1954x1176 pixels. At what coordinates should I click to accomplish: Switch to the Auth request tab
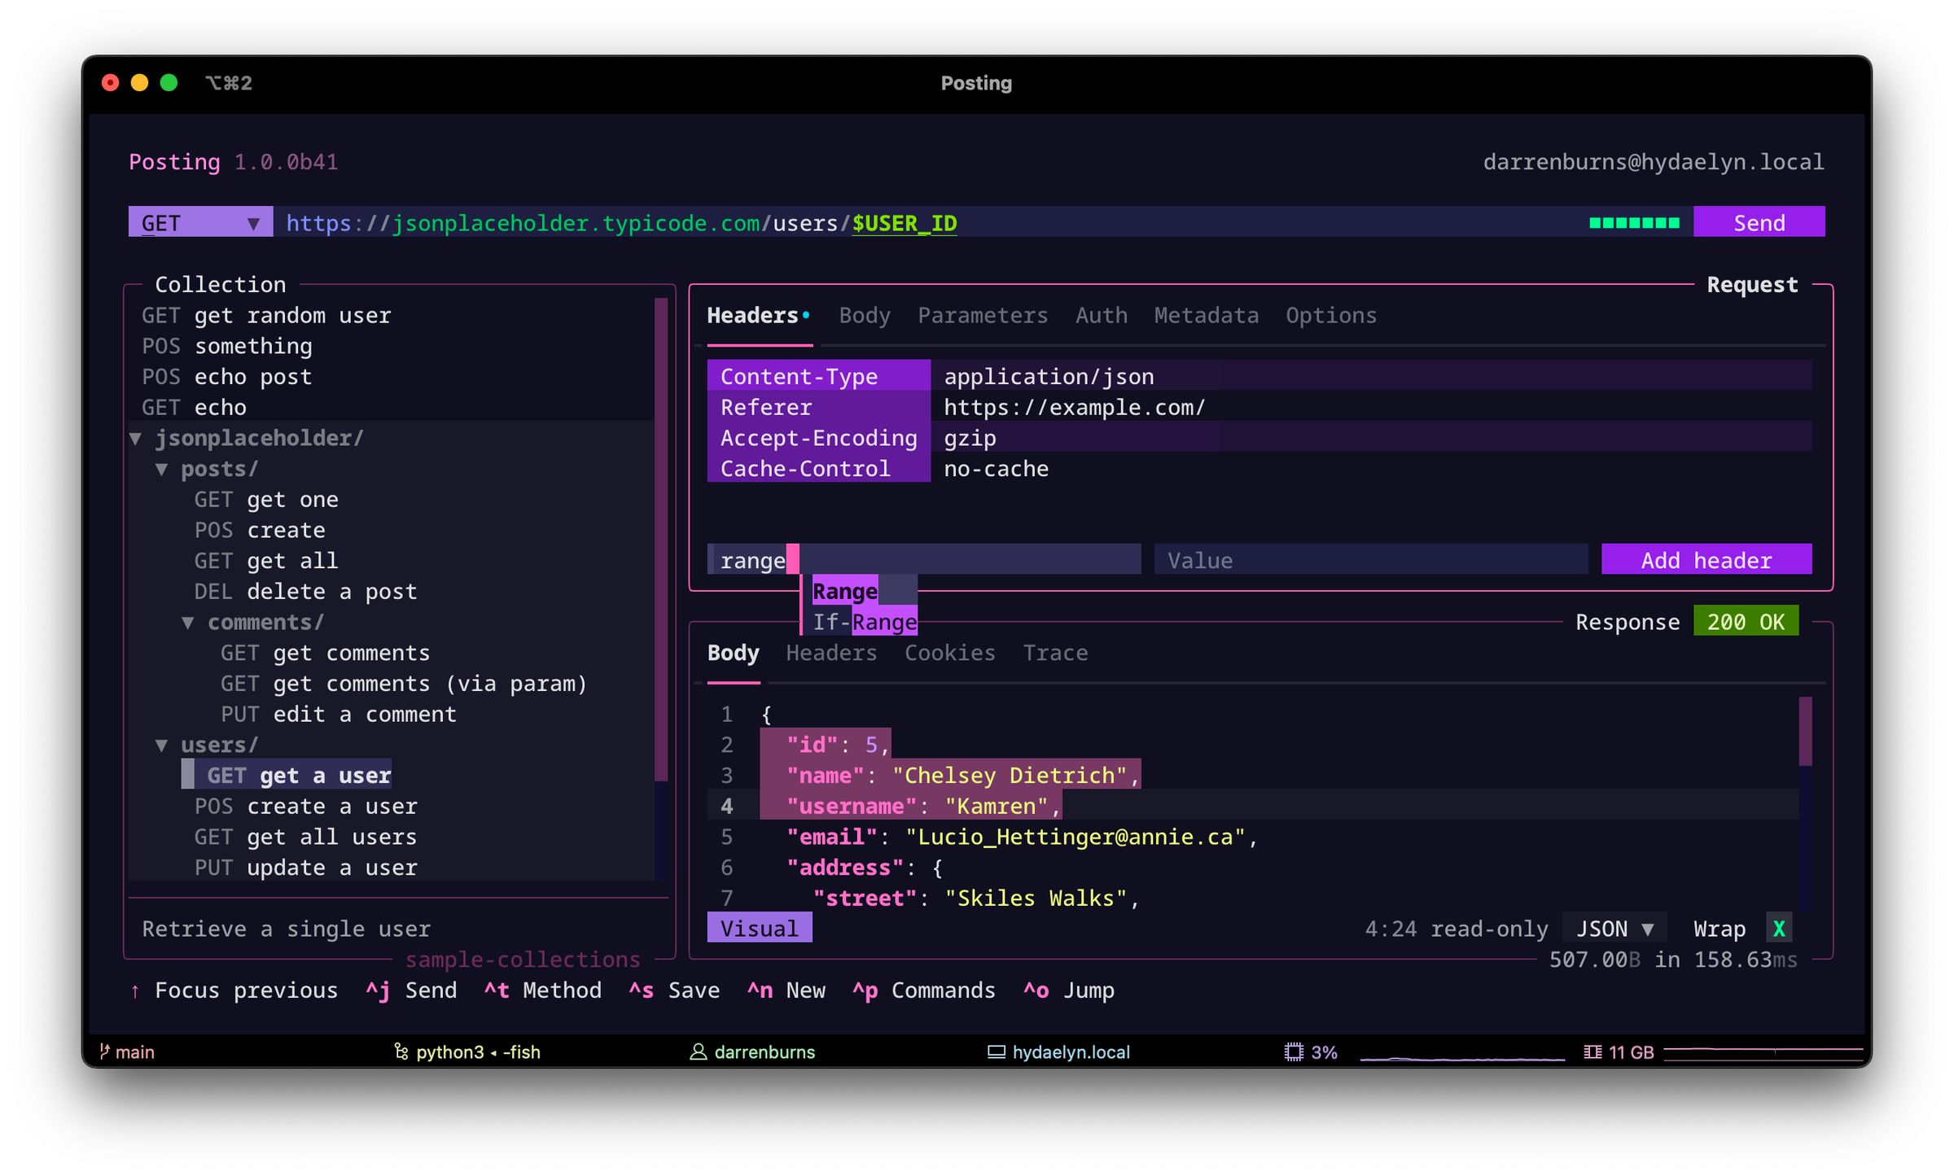click(1101, 316)
